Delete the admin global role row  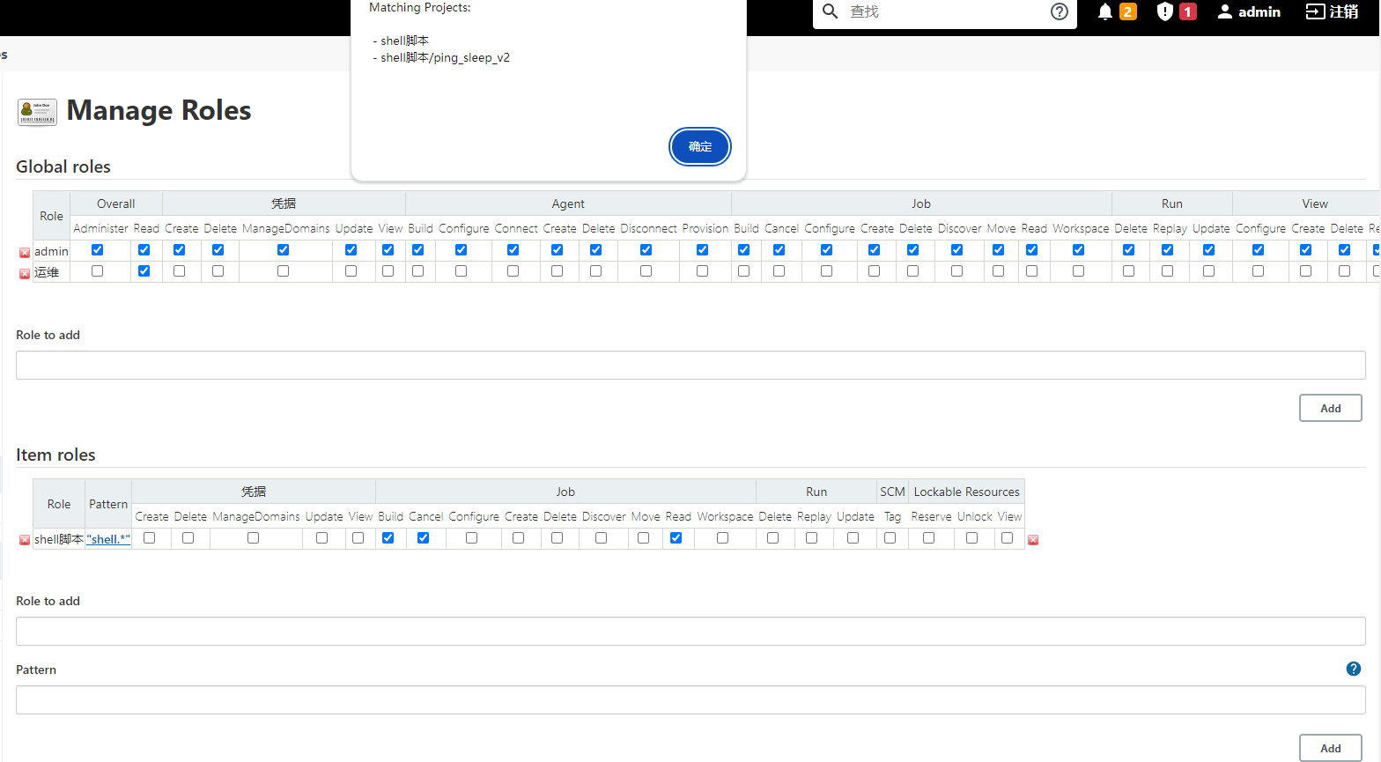point(25,253)
